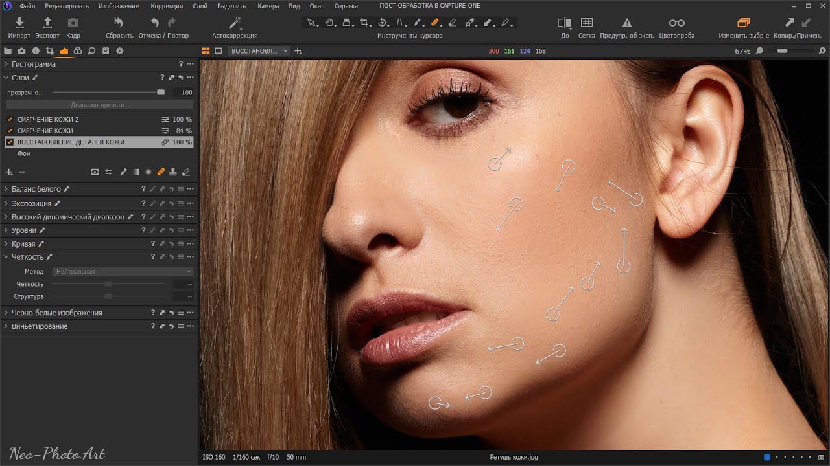Collapse the Слои panel

point(6,78)
